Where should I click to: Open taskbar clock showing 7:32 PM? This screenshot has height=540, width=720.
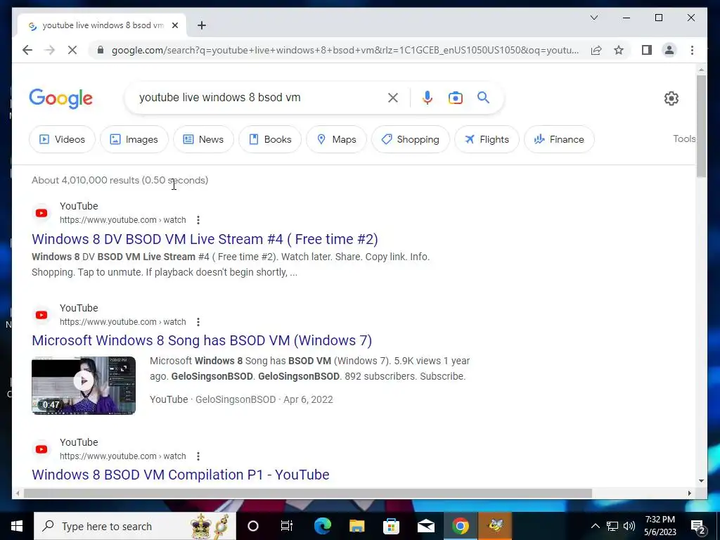(660, 526)
